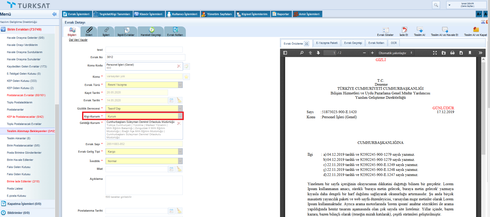Expand the Kişi-Kurum dropdown

(x=180, y=116)
